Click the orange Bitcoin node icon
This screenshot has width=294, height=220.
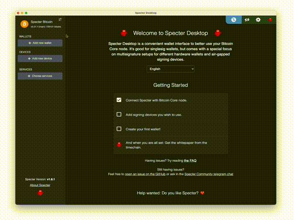24,24
